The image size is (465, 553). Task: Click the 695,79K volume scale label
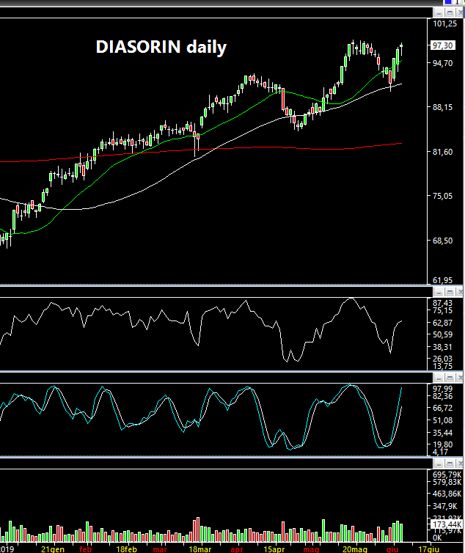coord(447,475)
